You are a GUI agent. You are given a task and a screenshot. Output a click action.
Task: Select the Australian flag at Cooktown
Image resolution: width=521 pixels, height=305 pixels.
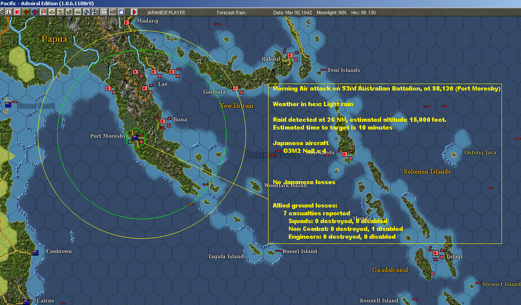coord(36,253)
